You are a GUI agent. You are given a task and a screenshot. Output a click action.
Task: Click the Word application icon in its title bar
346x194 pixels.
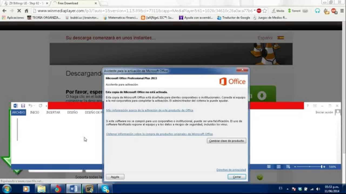[x=15, y=106]
